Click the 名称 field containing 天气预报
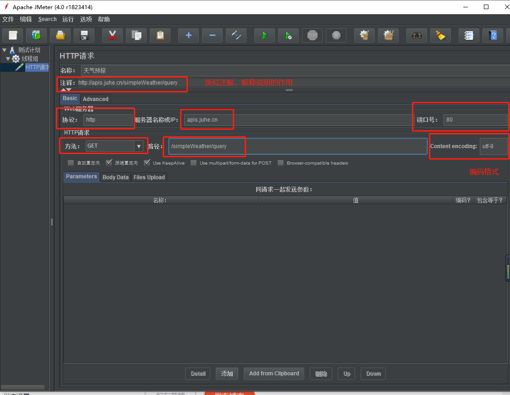Image resolution: width=510 pixels, height=395 pixels. [x=296, y=70]
